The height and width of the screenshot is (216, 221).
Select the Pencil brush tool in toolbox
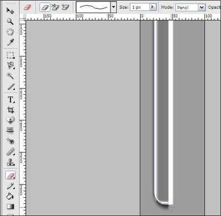(x=10, y=186)
